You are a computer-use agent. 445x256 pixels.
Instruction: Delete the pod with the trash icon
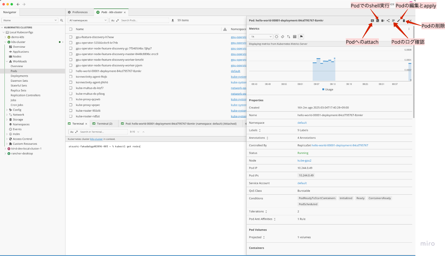pyautogui.click(x=404, y=20)
